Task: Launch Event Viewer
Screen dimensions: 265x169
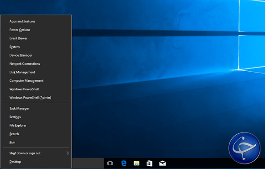Action: 36,38
